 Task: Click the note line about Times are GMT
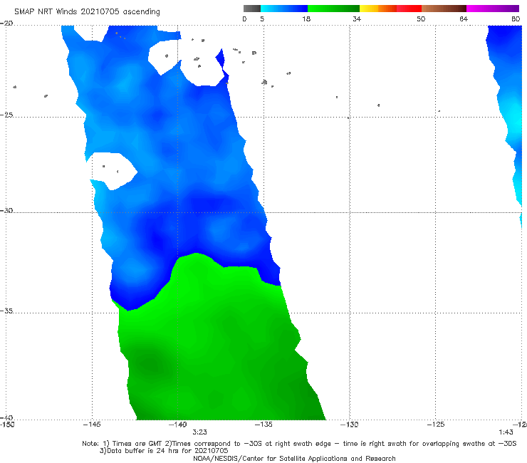coord(299,444)
